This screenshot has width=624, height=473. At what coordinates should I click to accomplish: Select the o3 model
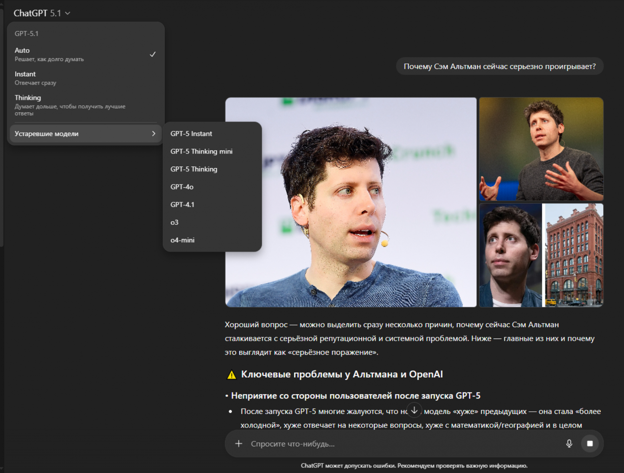[x=174, y=222]
